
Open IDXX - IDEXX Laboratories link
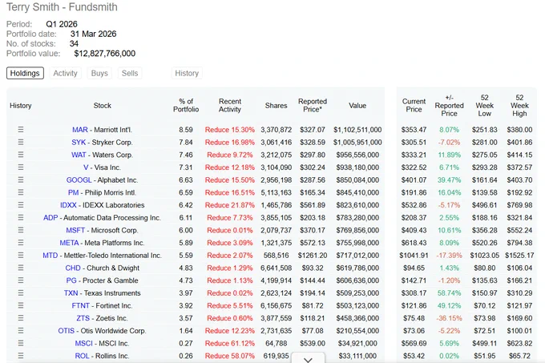coord(103,205)
